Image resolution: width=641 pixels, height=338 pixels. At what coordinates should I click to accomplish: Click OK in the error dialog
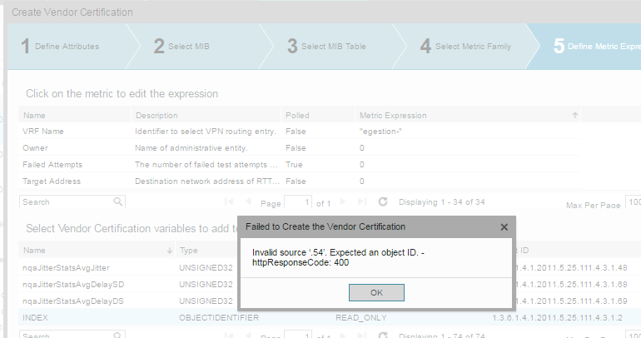[376, 293]
